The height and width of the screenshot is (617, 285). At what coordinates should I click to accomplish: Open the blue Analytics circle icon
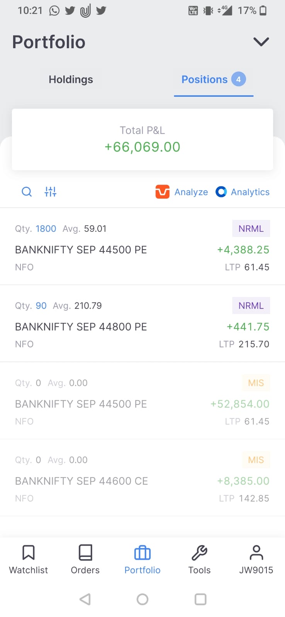[221, 192]
